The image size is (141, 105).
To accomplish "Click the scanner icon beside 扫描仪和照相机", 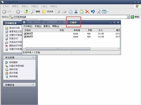I will click(x=7, y=66).
